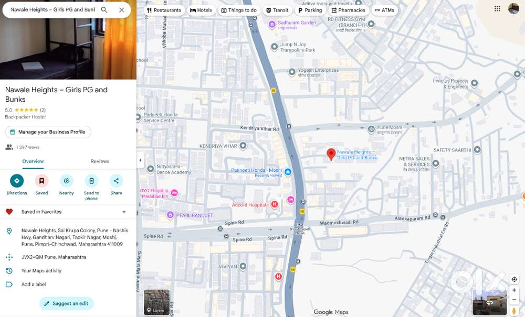
Task: Select the Overview tab
Action: point(33,161)
